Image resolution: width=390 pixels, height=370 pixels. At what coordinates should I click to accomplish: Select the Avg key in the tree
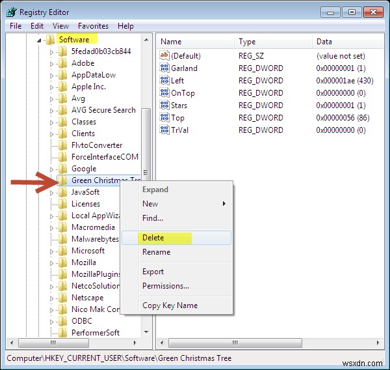click(x=78, y=98)
